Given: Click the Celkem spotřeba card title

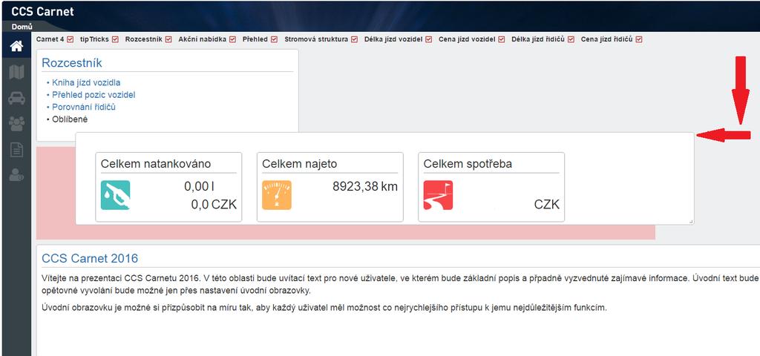Looking at the screenshot, I should [468, 164].
